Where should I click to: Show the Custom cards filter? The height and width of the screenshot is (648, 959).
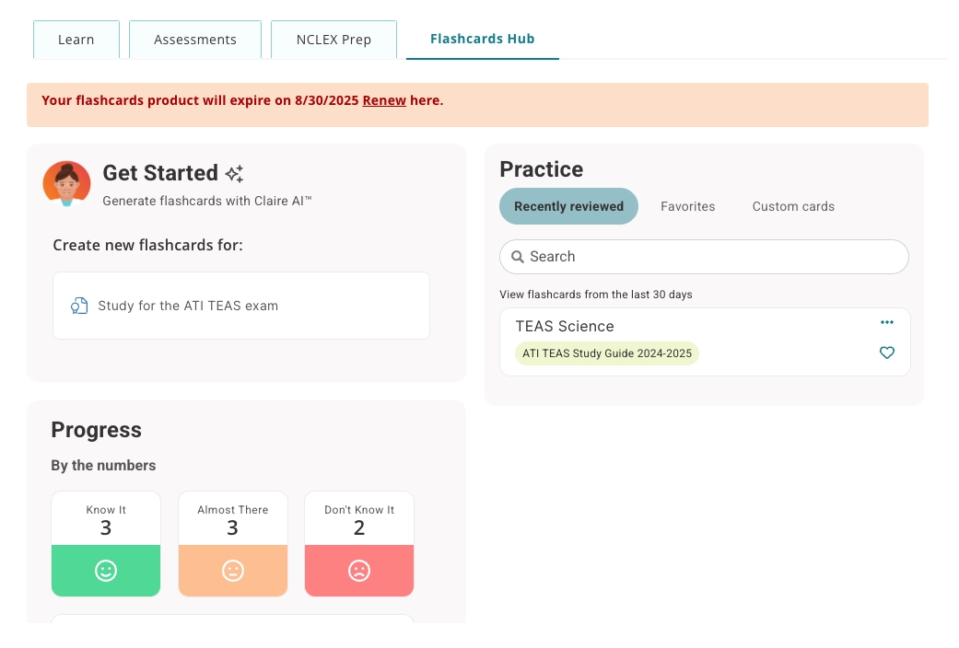tap(793, 206)
